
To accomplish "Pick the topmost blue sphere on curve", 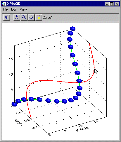I will click(x=73, y=28).
